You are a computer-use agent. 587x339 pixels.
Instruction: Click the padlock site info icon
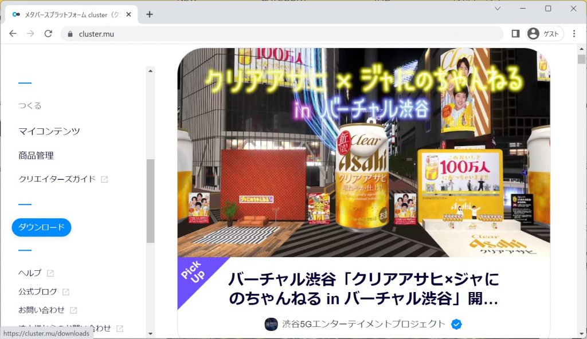pos(70,34)
